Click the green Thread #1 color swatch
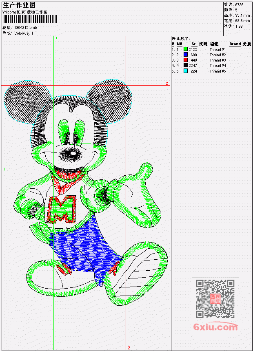 [186, 49]
